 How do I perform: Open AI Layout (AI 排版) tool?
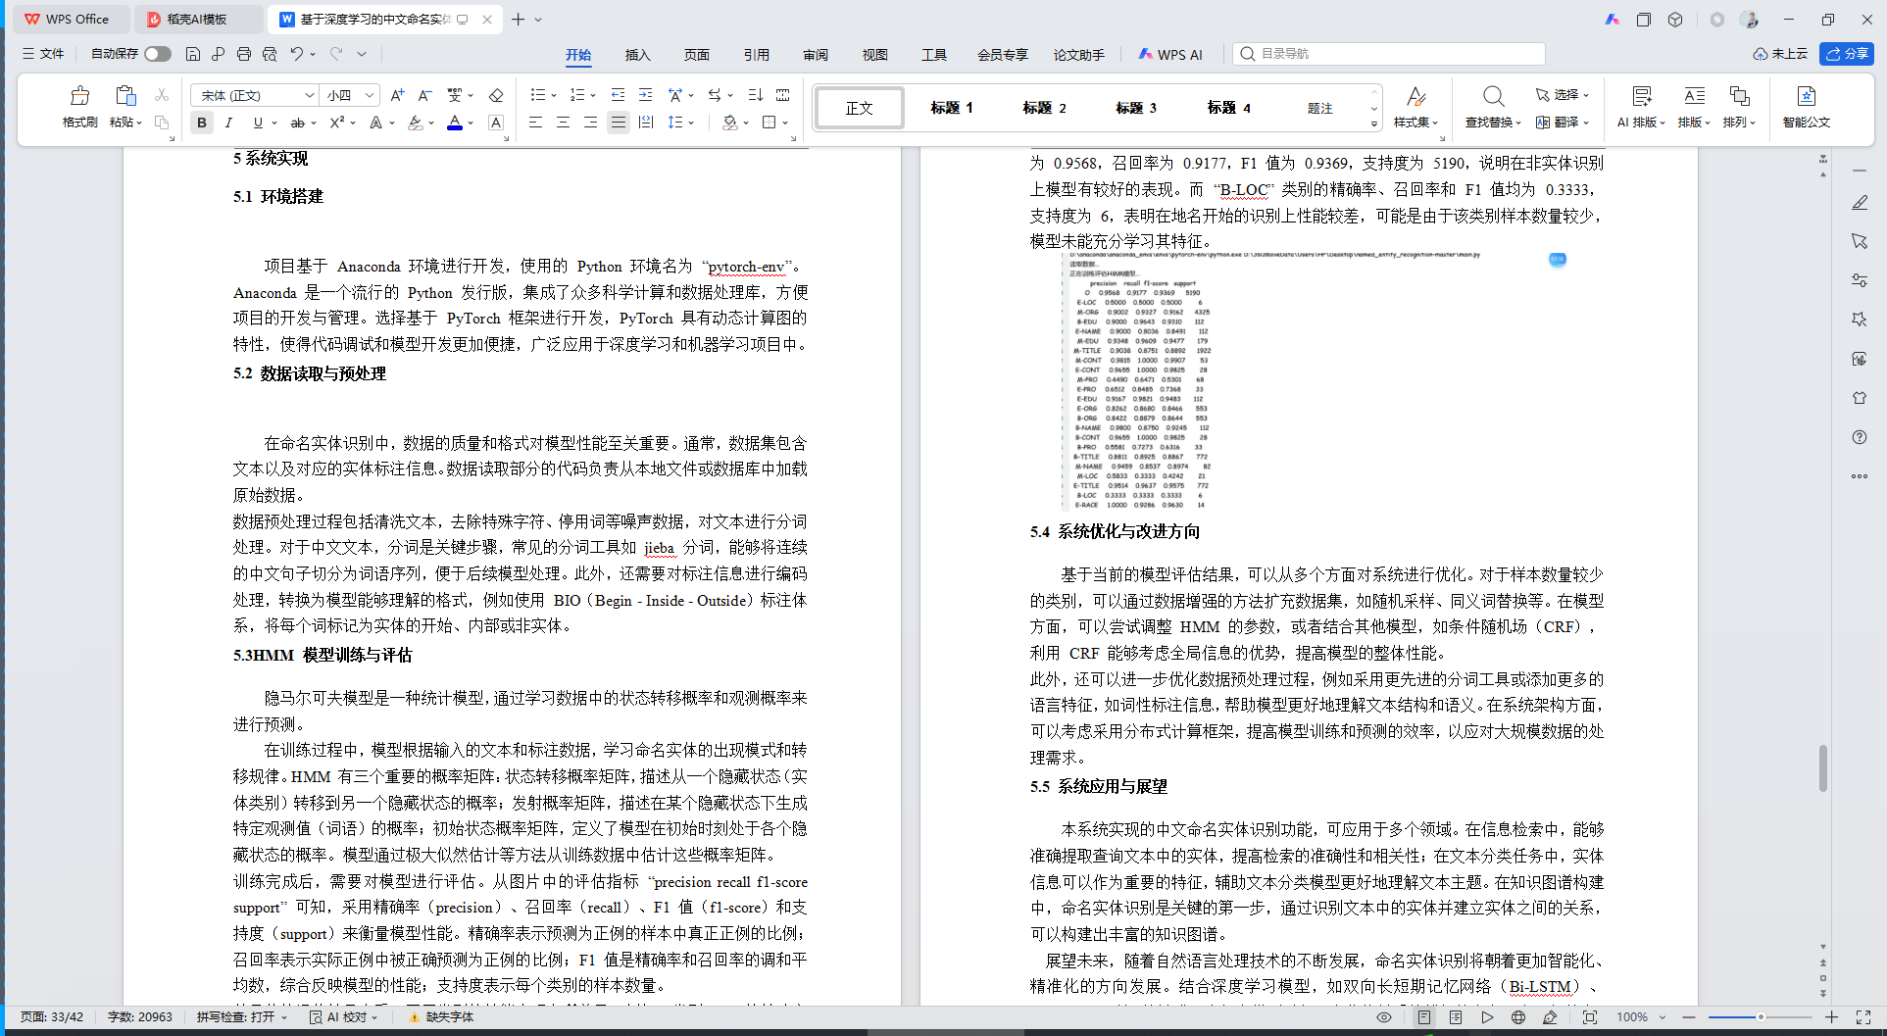tap(1641, 107)
